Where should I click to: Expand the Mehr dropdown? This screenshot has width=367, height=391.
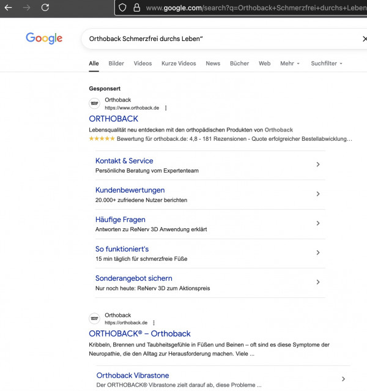coord(290,64)
